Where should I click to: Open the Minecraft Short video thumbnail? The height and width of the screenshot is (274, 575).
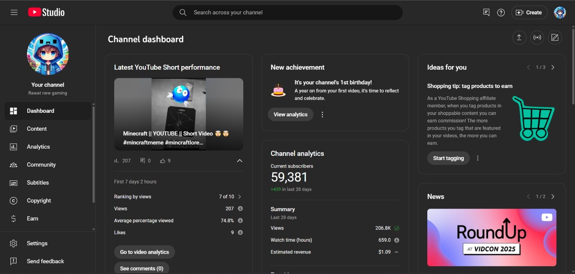pos(179,114)
